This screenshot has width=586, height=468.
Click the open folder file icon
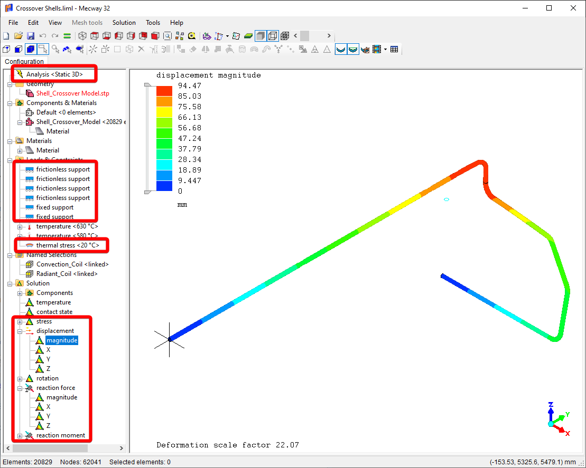18,36
